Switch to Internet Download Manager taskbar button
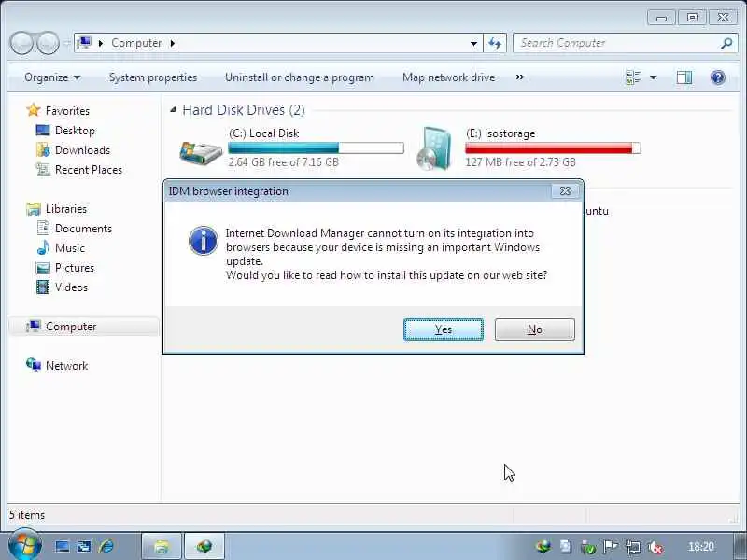The height and width of the screenshot is (560, 747). (x=204, y=546)
